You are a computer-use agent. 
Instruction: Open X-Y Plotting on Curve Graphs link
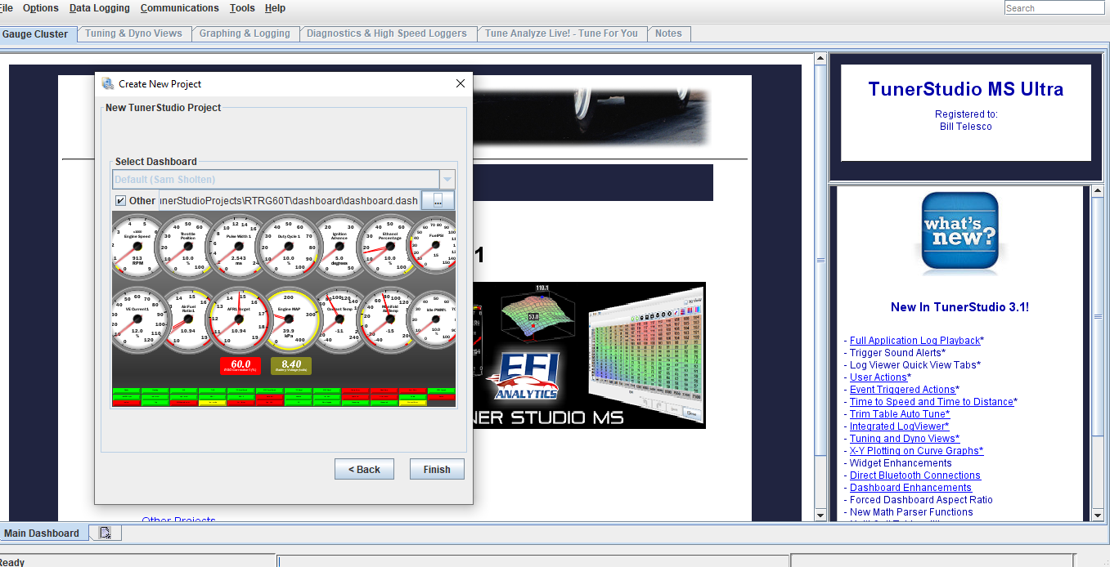(915, 451)
